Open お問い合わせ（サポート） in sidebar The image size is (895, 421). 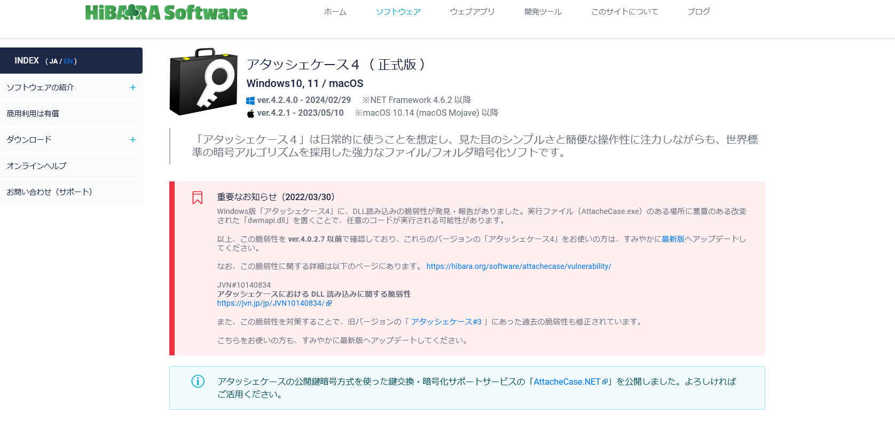[50, 192]
